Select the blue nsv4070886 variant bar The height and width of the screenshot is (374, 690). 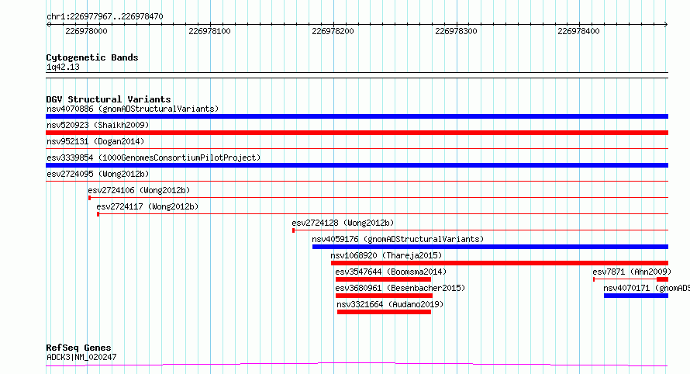[357, 116]
